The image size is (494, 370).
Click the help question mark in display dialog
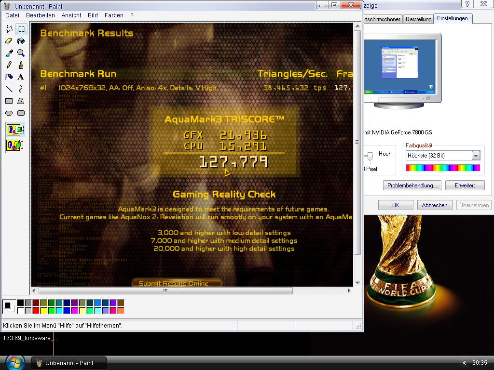467,4
